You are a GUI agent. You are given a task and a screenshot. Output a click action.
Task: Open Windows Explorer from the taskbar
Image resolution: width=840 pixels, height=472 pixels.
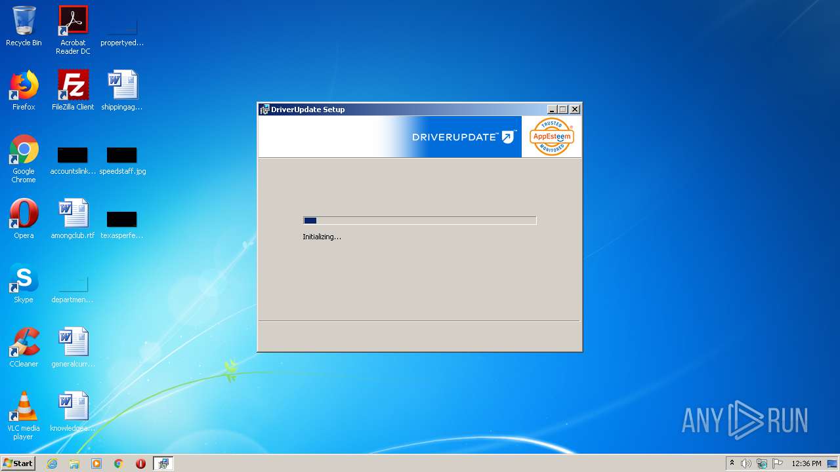[x=74, y=463]
